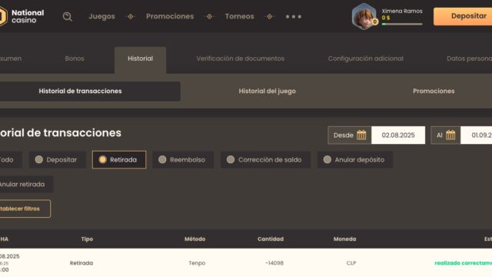Click the diamond icon after Promociones
Image resolution: width=492 pixels, height=277 pixels.
pos(210,16)
